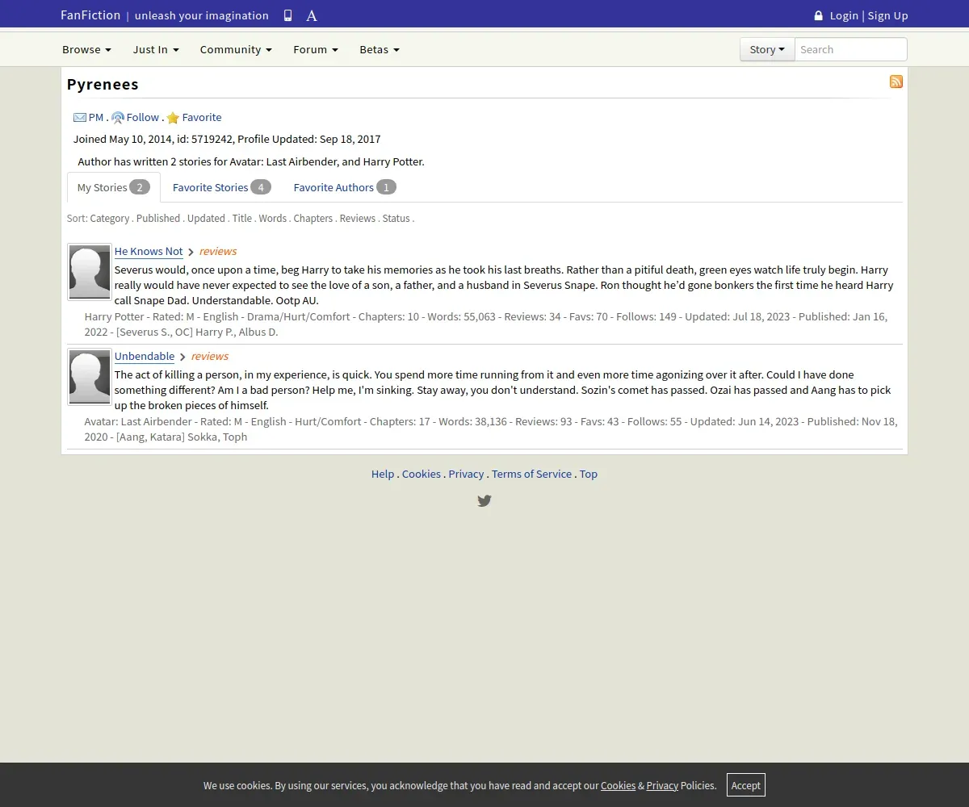The image size is (969, 807).
Task: Click the PM envelope icon
Action: pyautogui.click(x=80, y=117)
